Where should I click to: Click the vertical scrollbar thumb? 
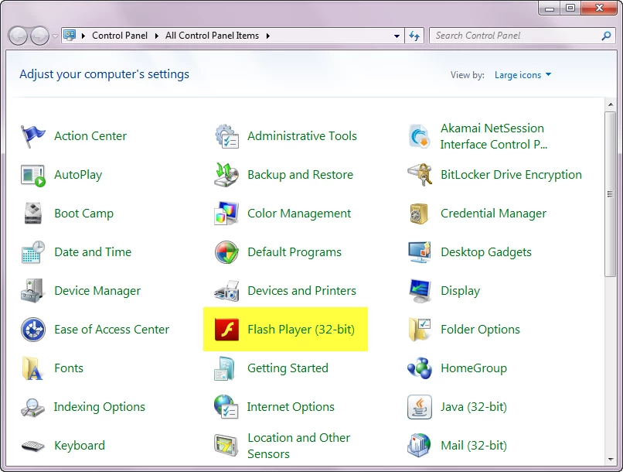pos(611,194)
